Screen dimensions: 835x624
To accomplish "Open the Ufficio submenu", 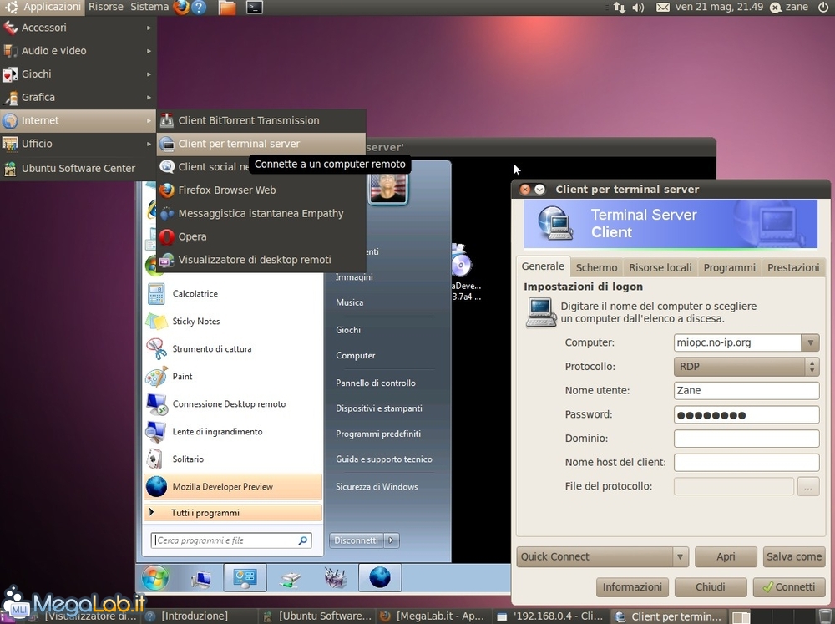I will tap(78, 144).
